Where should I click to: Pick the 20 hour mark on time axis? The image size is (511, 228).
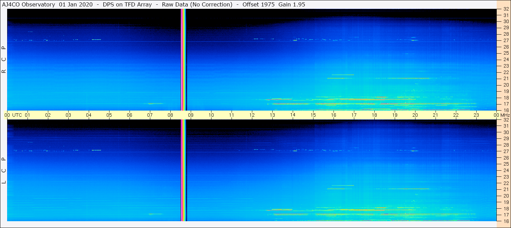pos(415,115)
